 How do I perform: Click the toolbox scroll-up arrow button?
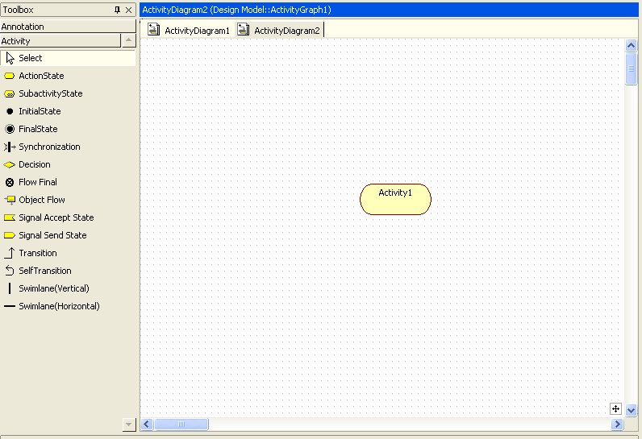(x=128, y=40)
